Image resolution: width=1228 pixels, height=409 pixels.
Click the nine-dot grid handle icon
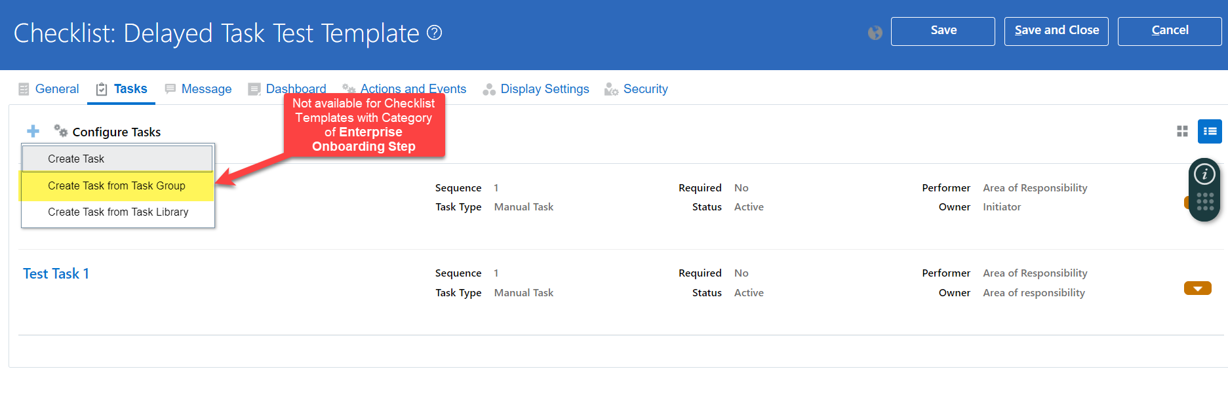pos(1205,202)
